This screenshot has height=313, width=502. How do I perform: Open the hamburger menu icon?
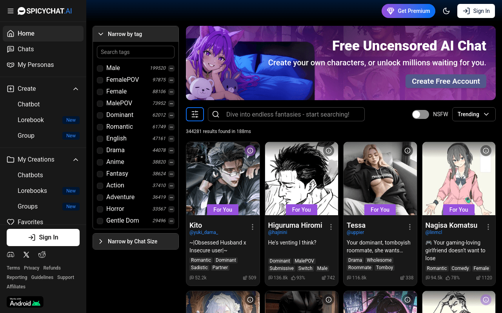(11, 11)
